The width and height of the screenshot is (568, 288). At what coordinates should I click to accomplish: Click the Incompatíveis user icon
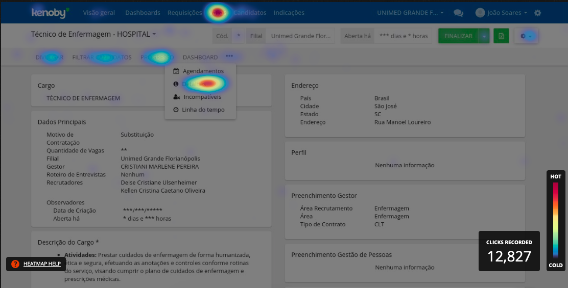[x=176, y=97]
